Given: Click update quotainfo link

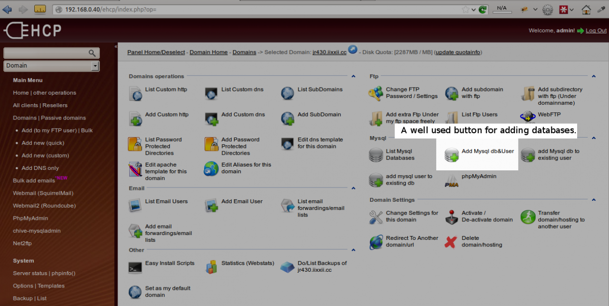Looking at the screenshot, I should coord(458,52).
